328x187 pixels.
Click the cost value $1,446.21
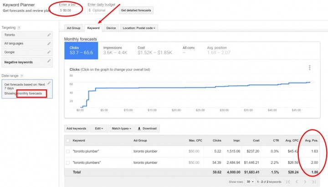pos(251,162)
